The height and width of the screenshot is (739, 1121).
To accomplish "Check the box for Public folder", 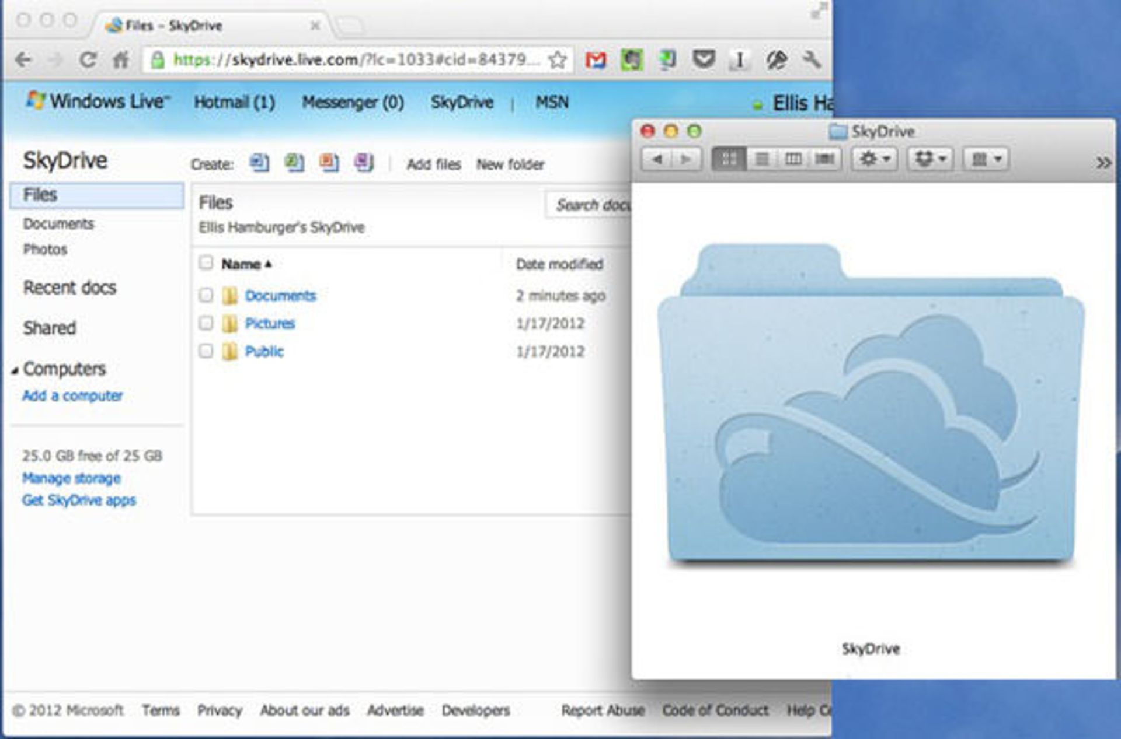I will [206, 351].
